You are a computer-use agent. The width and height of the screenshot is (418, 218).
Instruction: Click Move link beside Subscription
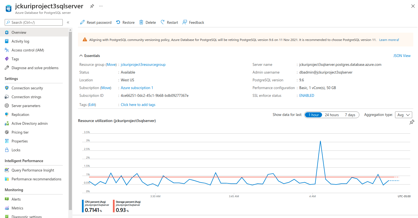pos(106,88)
